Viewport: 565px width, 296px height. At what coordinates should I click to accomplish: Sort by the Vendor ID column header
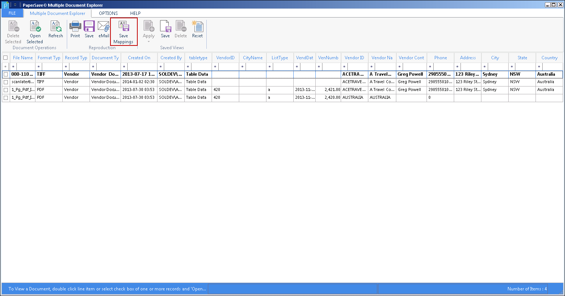tap(355, 58)
